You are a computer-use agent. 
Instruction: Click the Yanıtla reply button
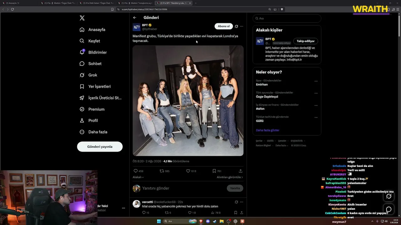coord(235,188)
